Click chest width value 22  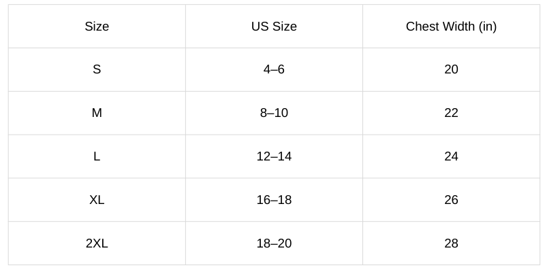tap(451, 113)
